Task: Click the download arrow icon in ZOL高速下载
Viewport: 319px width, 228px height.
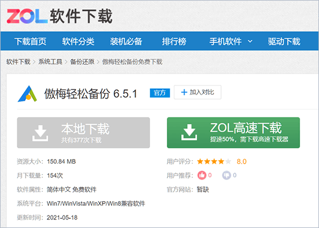Action: point(189,132)
